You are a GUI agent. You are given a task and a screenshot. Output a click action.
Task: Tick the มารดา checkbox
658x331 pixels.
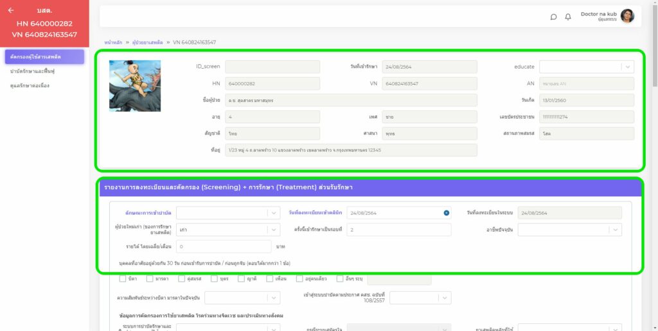pos(150,278)
